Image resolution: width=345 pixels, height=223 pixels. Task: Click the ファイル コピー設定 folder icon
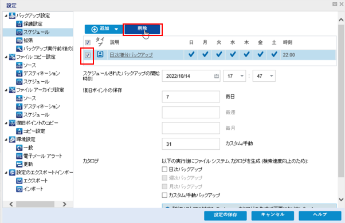click(x=12, y=57)
